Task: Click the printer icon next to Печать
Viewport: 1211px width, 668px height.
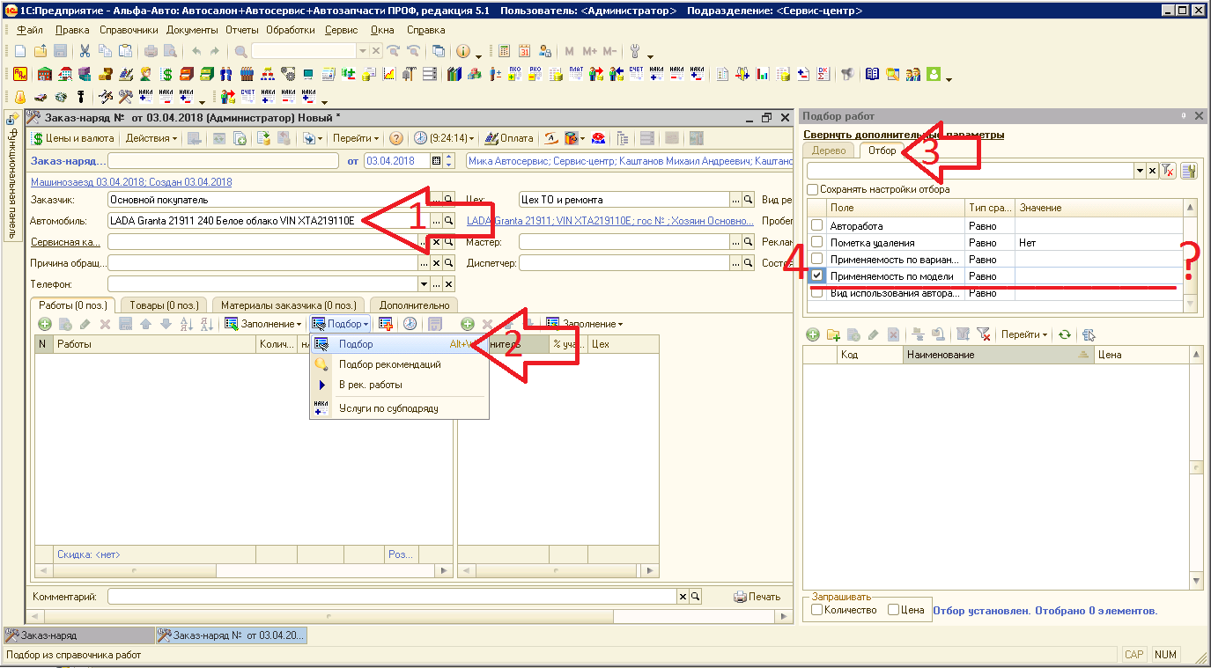Action: click(740, 597)
